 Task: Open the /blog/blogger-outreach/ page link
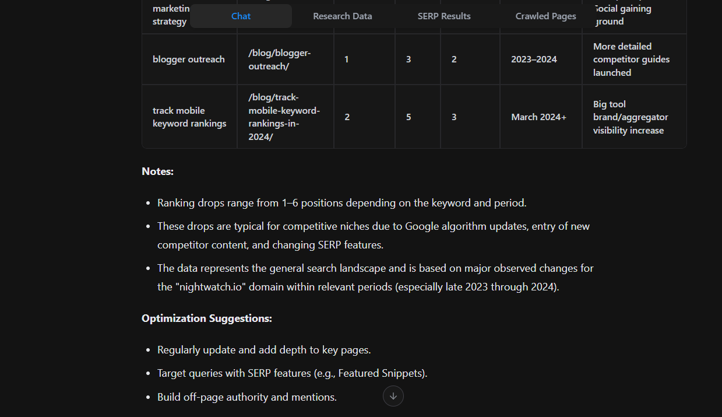point(280,59)
